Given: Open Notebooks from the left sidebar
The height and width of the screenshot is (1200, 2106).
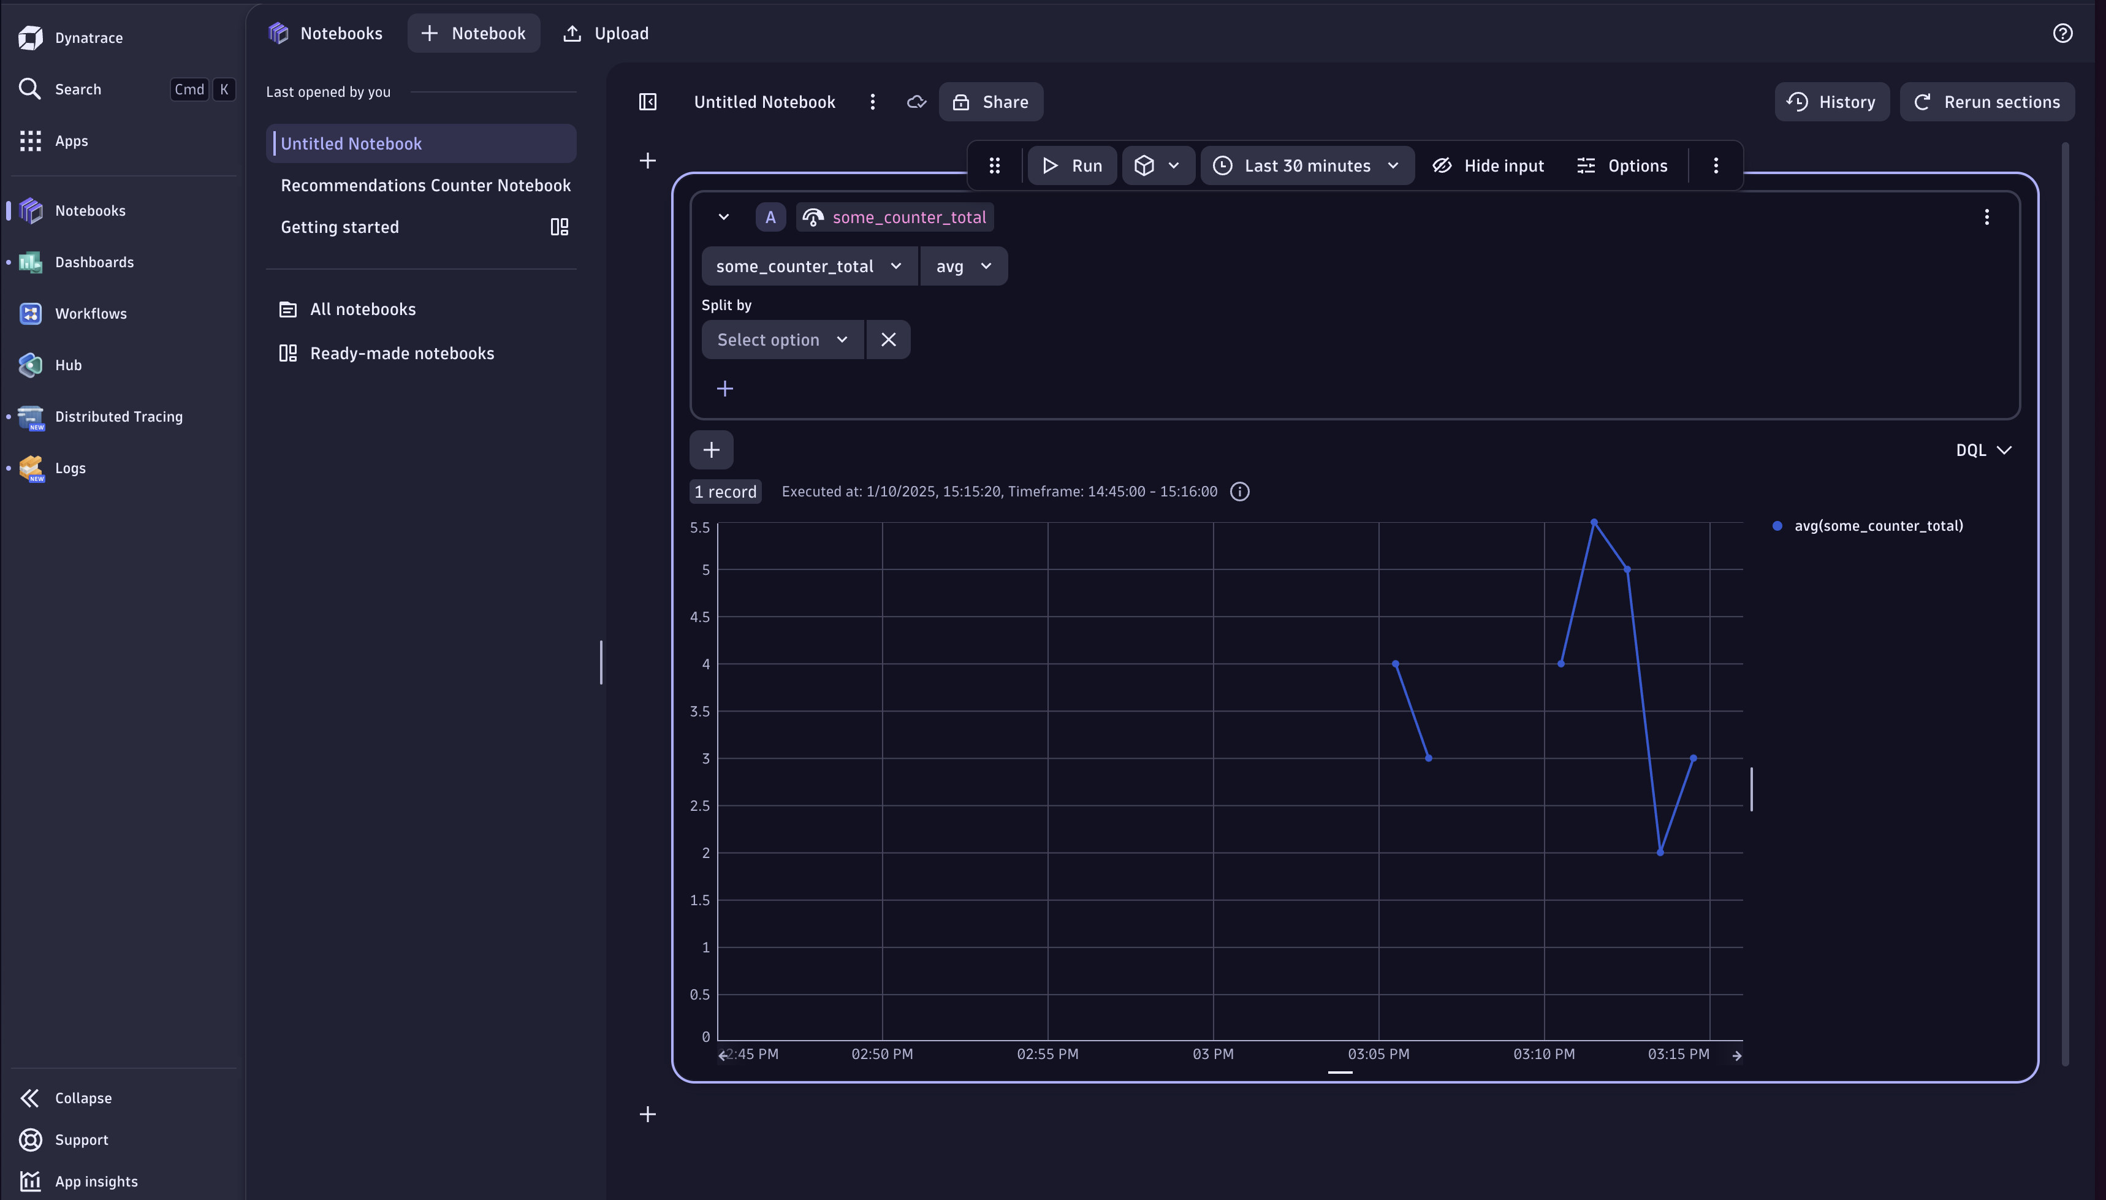Looking at the screenshot, I should pos(90,210).
